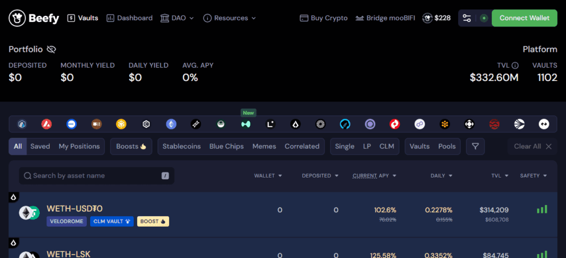Click the $228 BIFI price

tap(437, 18)
